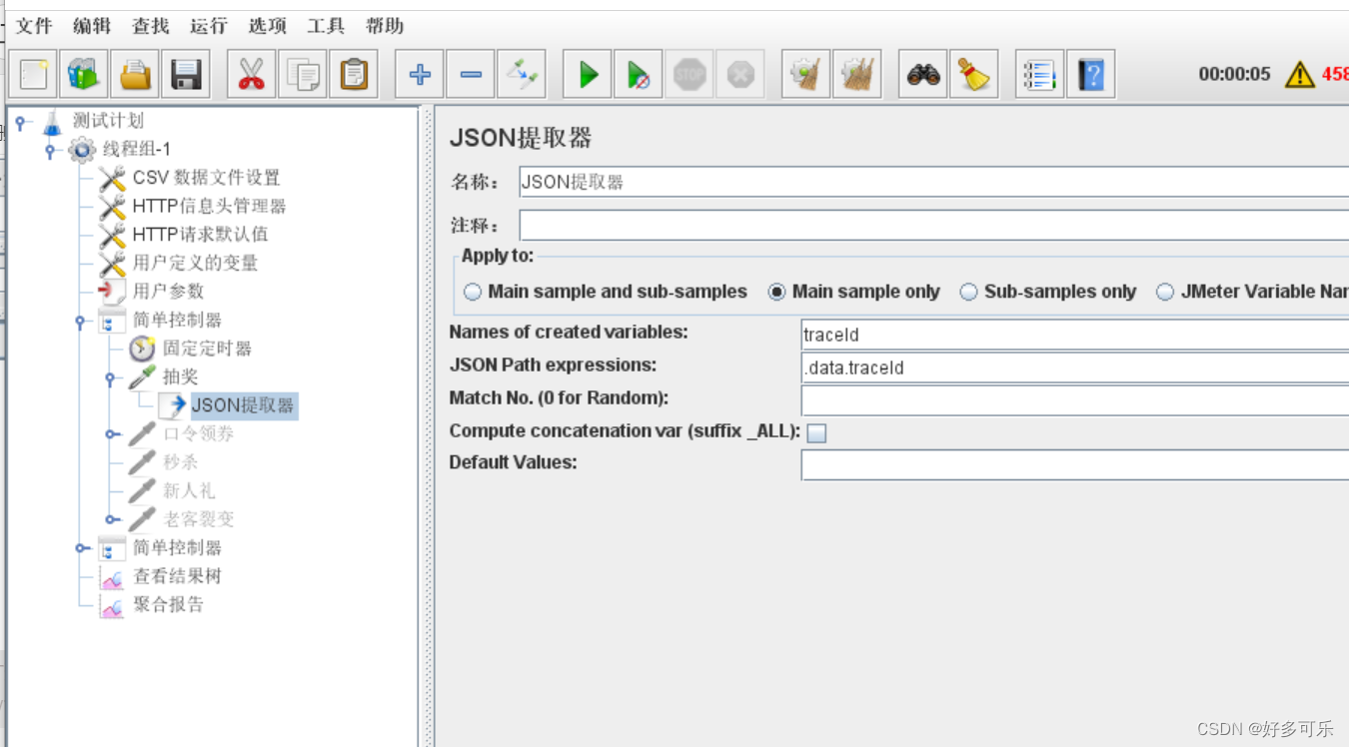This screenshot has width=1349, height=747.
Task: Click the Paste clipboard icon
Action: coord(354,74)
